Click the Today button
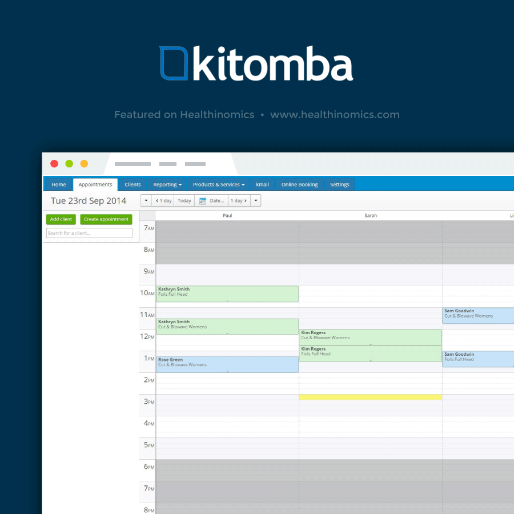 (184, 200)
